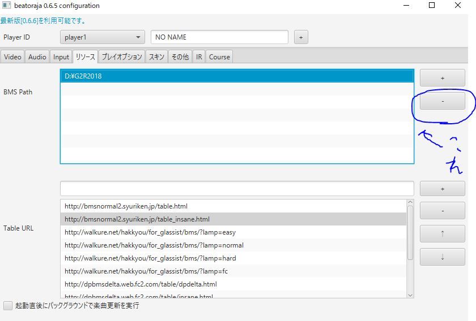Image resolution: width=476 pixels, height=321 pixels.
Task: Click the table URL list scrollbar down arrow
Action: [410, 295]
